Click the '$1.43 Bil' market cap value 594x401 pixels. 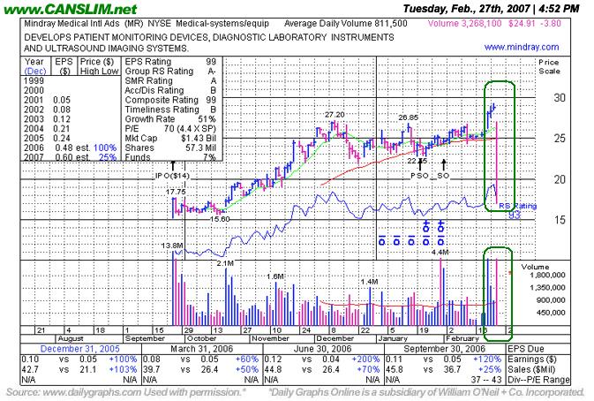click(x=199, y=139)
